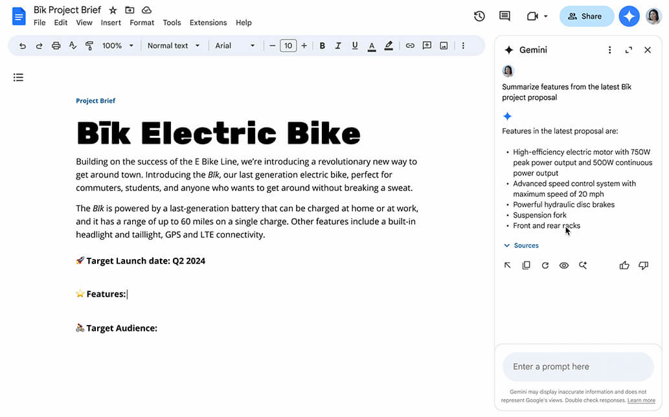Click the Suspension fork bullet item
Viewport: 669px width, 417px height.
539,216
